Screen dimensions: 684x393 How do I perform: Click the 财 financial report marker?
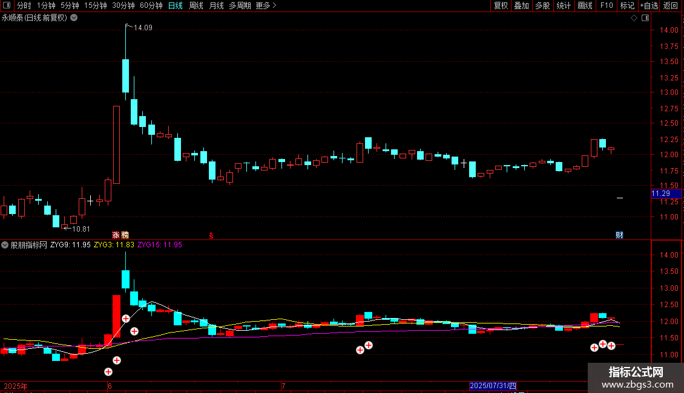[x=619, y=235]
